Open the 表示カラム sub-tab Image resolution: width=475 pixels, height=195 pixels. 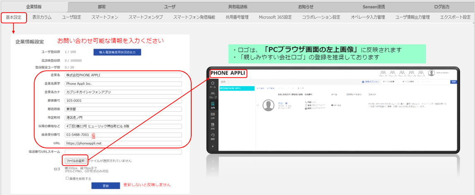tap(42, 17)
